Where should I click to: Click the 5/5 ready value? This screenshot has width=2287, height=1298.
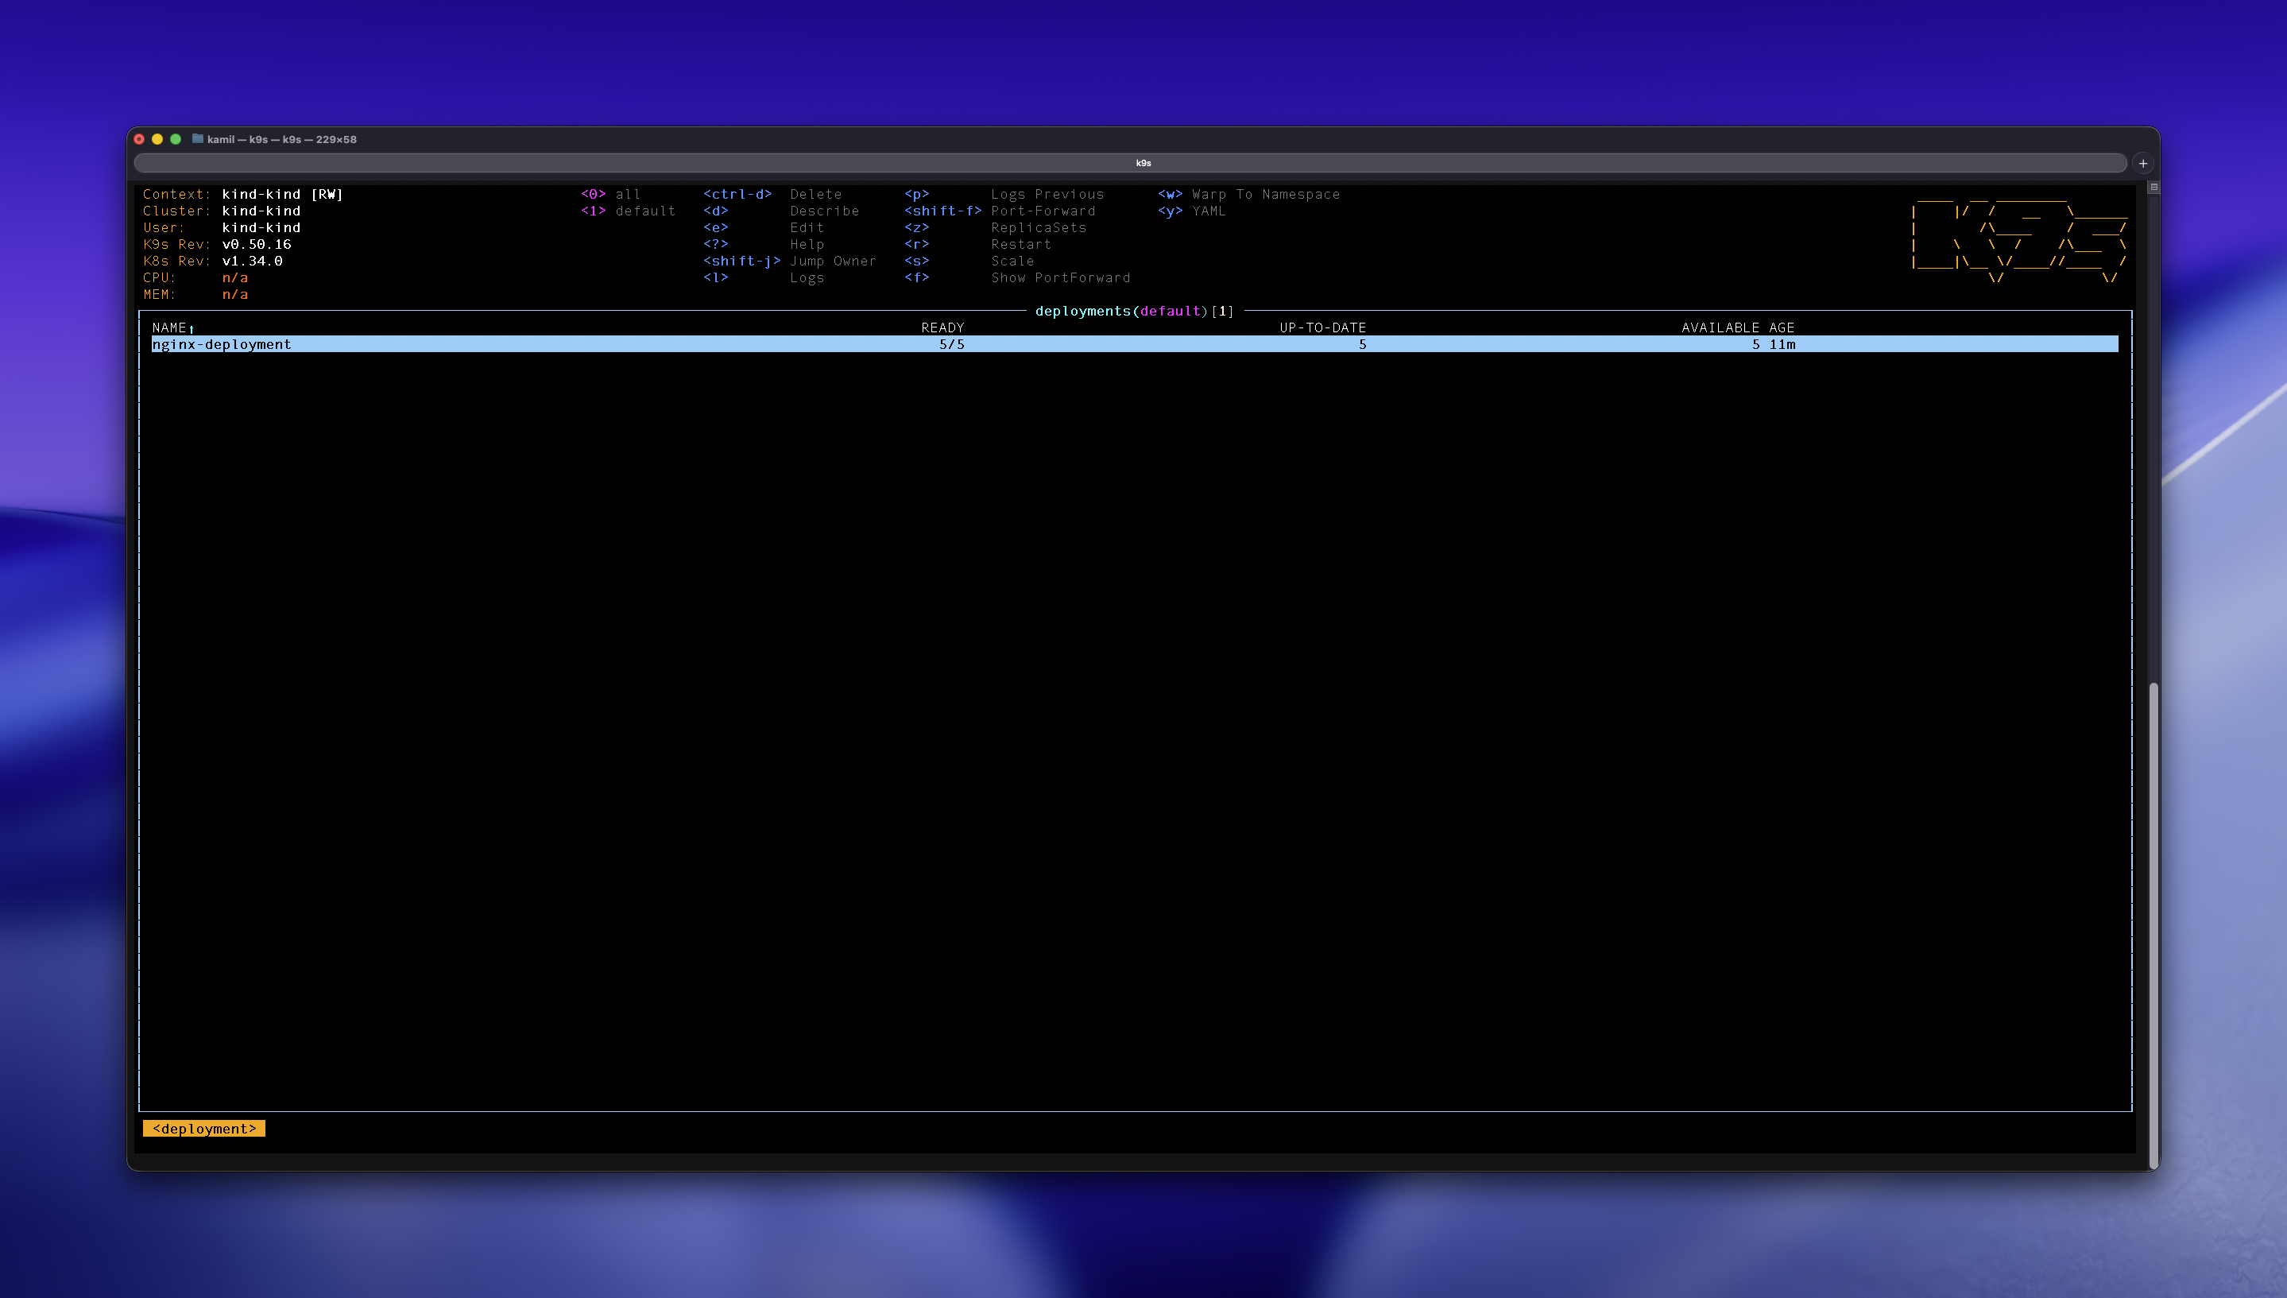(x=951, y=344)
